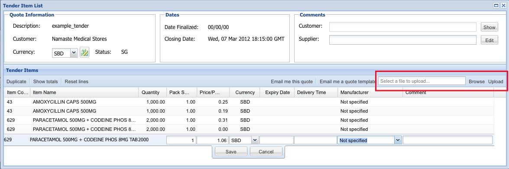The height and width of the screenshot is (169, 509).
Task: Select the AMOXYCILLIN row priced 0.25
Action: tap(249, 102)
